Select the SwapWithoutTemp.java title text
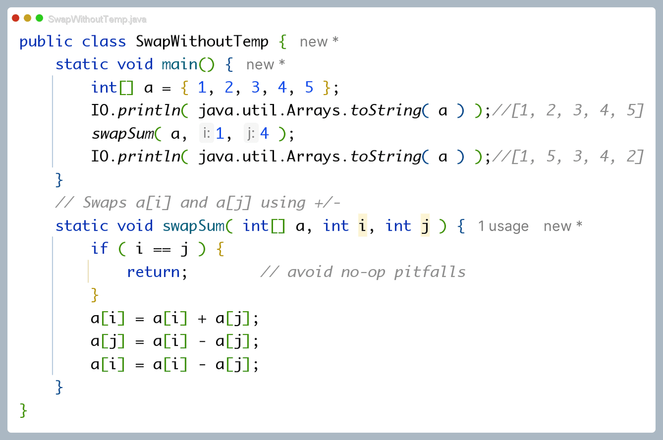This screenshot has height=440, width=663. [97, 19]
